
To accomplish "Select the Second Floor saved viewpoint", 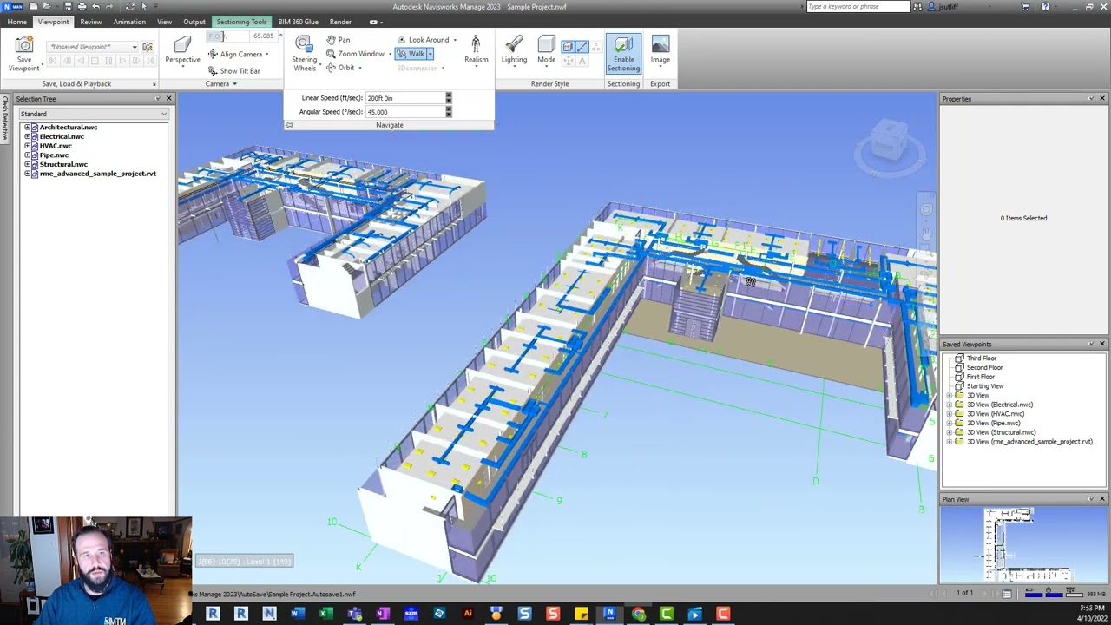I will 984,367.
